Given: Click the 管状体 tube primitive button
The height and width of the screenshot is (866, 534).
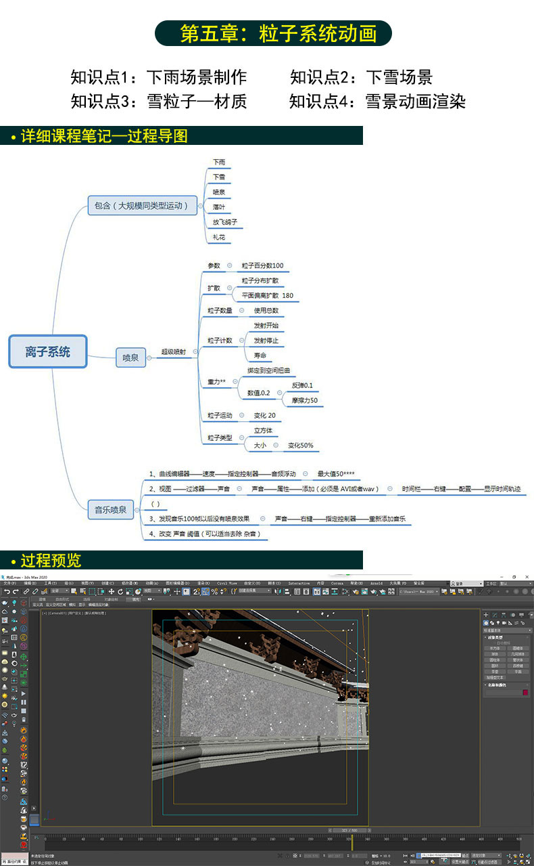Looking at the screenshot, I should click(518, 660).
